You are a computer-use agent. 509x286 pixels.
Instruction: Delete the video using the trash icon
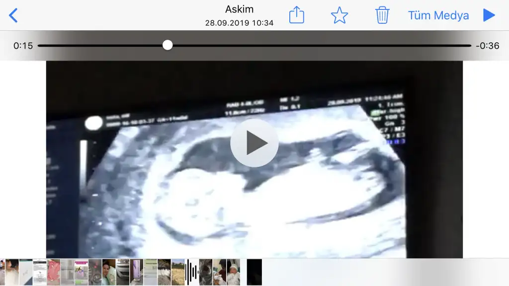[382, 15]
